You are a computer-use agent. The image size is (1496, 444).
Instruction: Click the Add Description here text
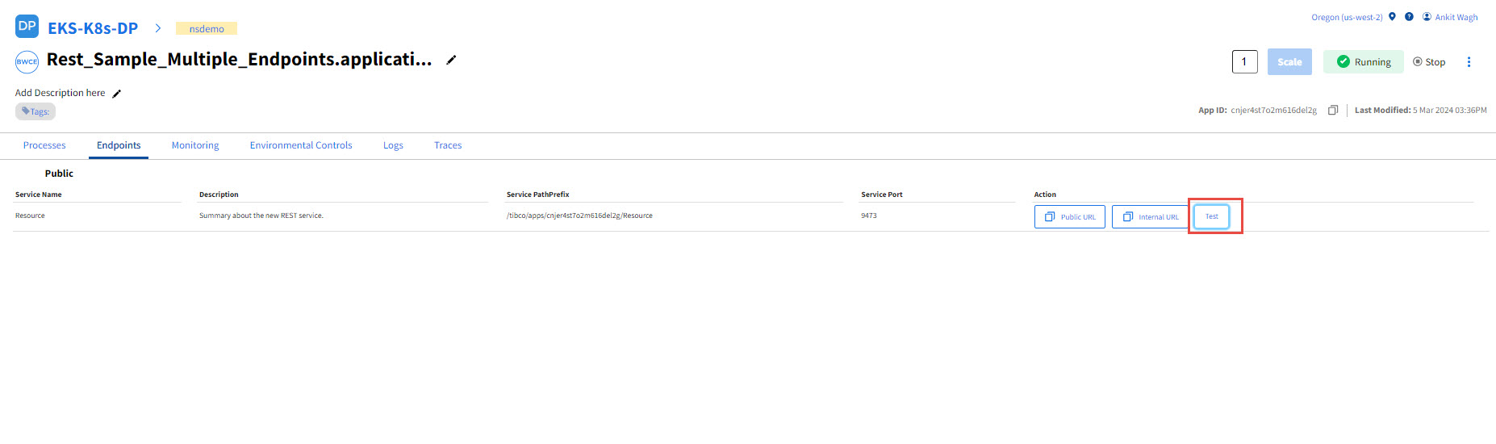(60, 93)
